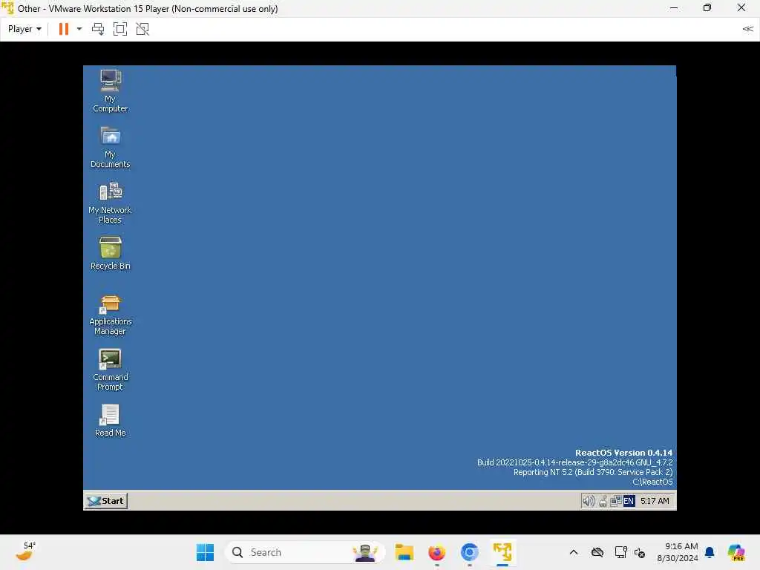760x570 pixels.
Task: Click the ReactOS volume speaker tray icon
Action: coord(589,501)
